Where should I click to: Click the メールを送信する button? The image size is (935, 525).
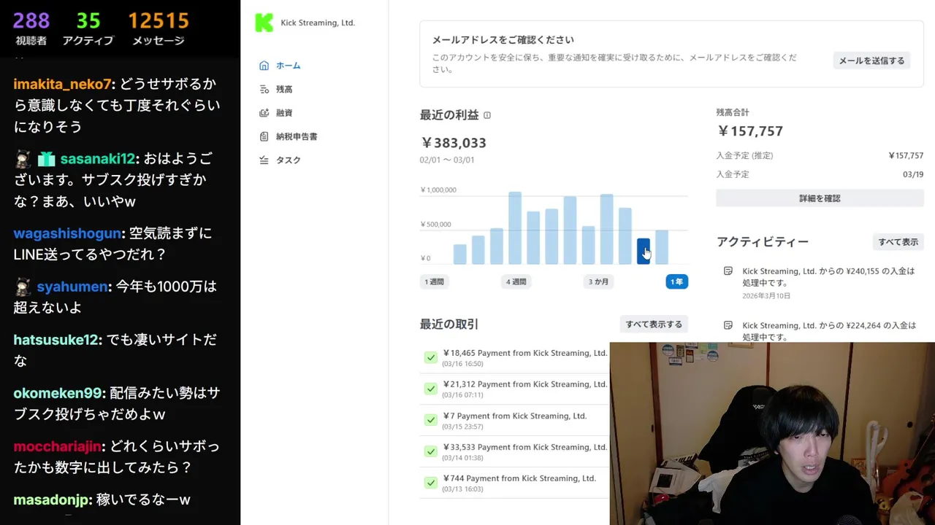click(x=871, y=61)
